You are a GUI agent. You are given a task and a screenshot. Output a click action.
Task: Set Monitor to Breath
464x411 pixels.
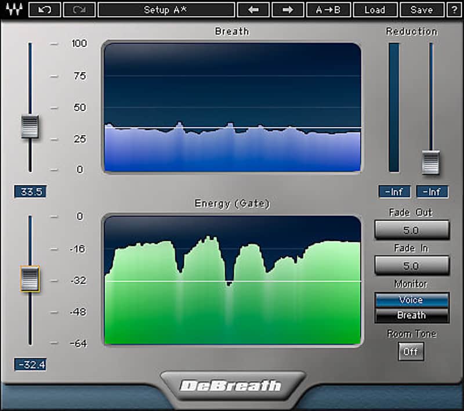coord(412,315)
